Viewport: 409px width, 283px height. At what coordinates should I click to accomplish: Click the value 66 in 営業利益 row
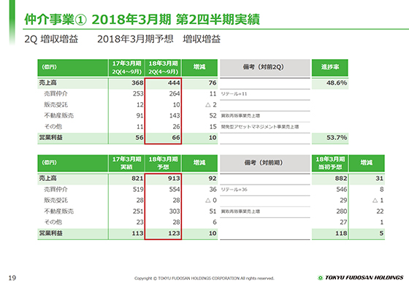176,137
